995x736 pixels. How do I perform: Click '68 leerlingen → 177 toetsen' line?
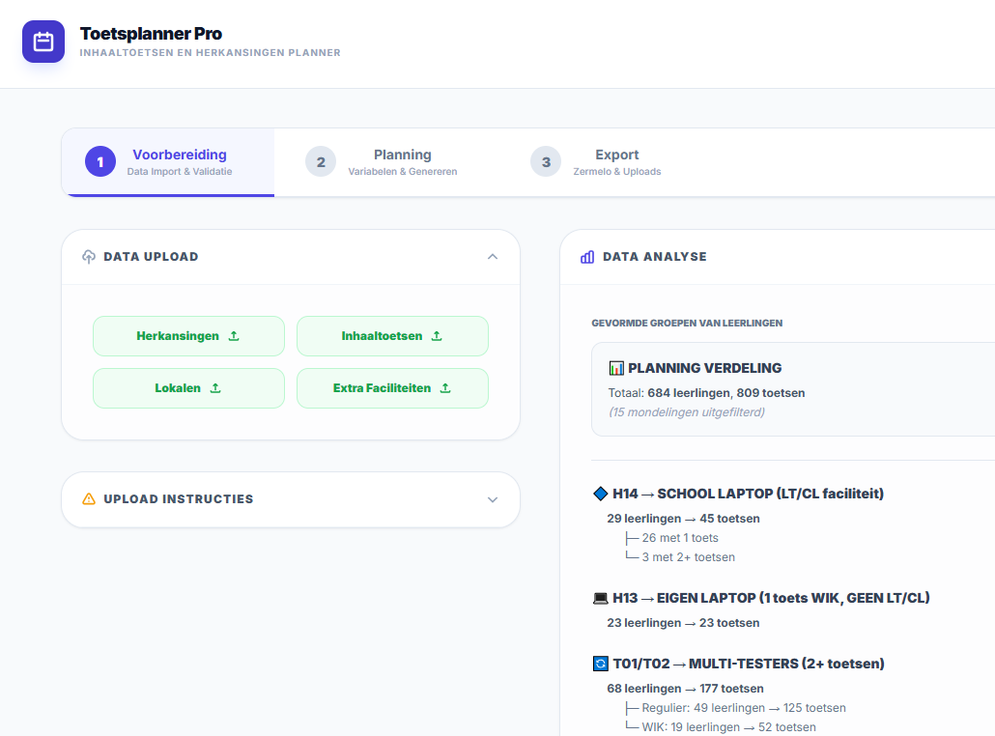click(x=685, y=689)
